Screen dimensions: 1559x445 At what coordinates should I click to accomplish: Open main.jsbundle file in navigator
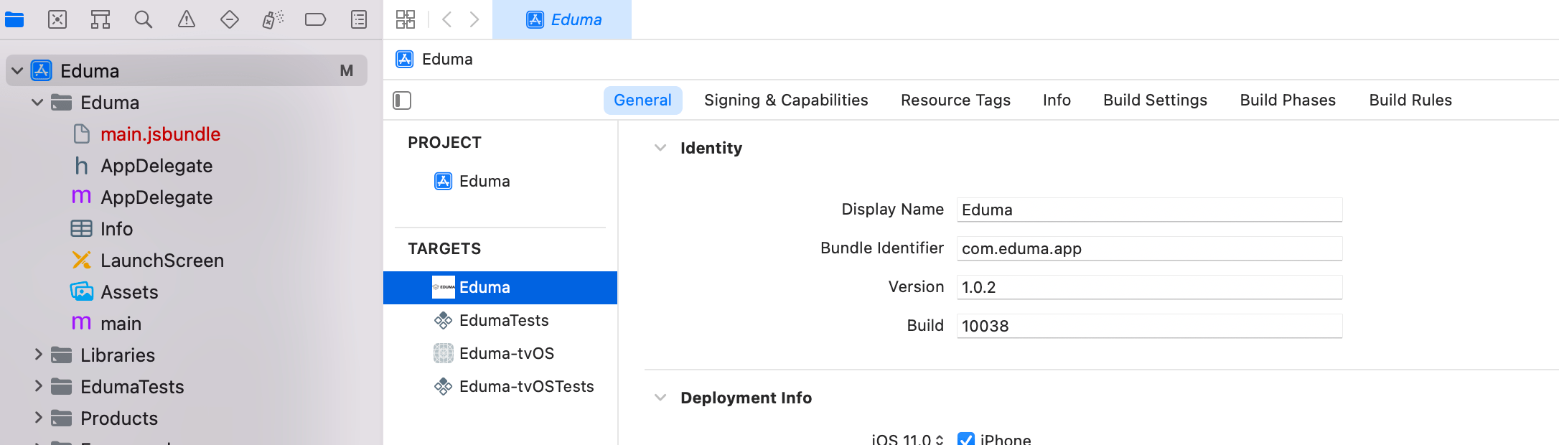(x=160, y=134)
